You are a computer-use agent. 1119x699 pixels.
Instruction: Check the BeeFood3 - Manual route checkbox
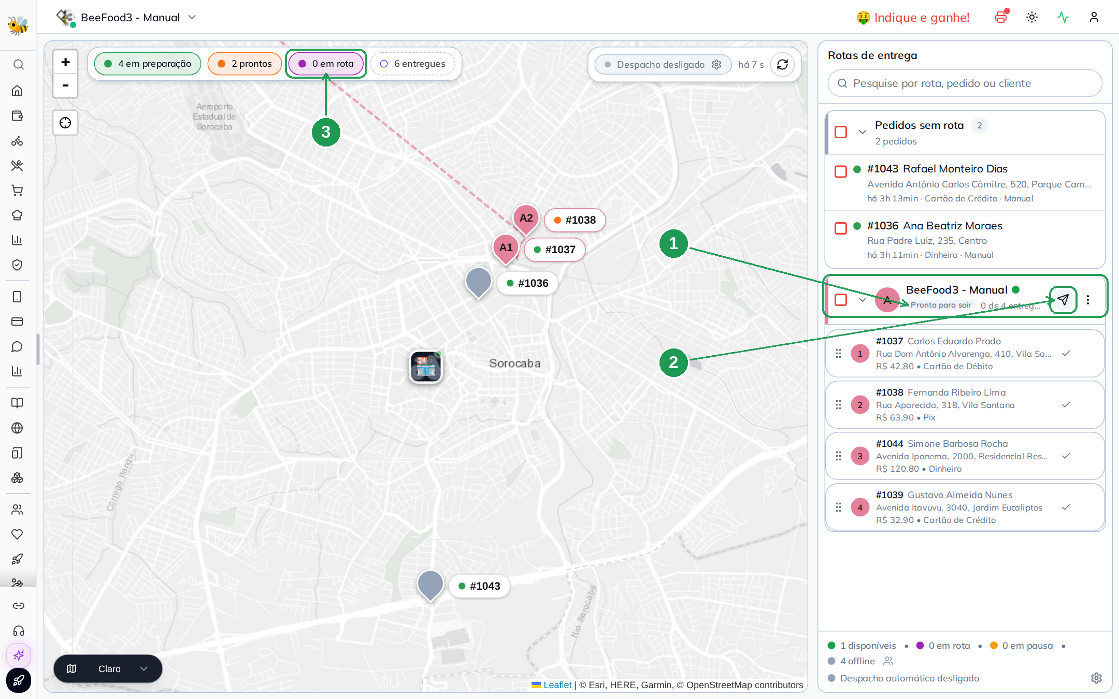click(x=841, y=300)
